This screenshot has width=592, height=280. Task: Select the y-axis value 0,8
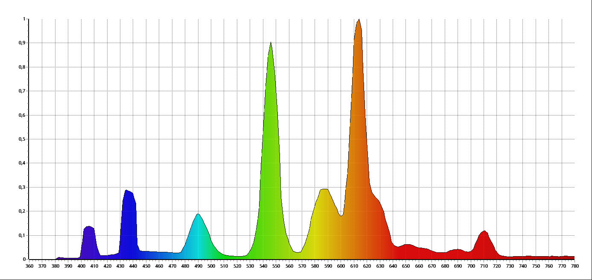tap(23, 67)
